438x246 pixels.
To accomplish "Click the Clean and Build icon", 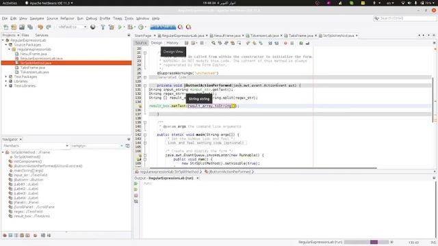I will click(x=111, y=27).
